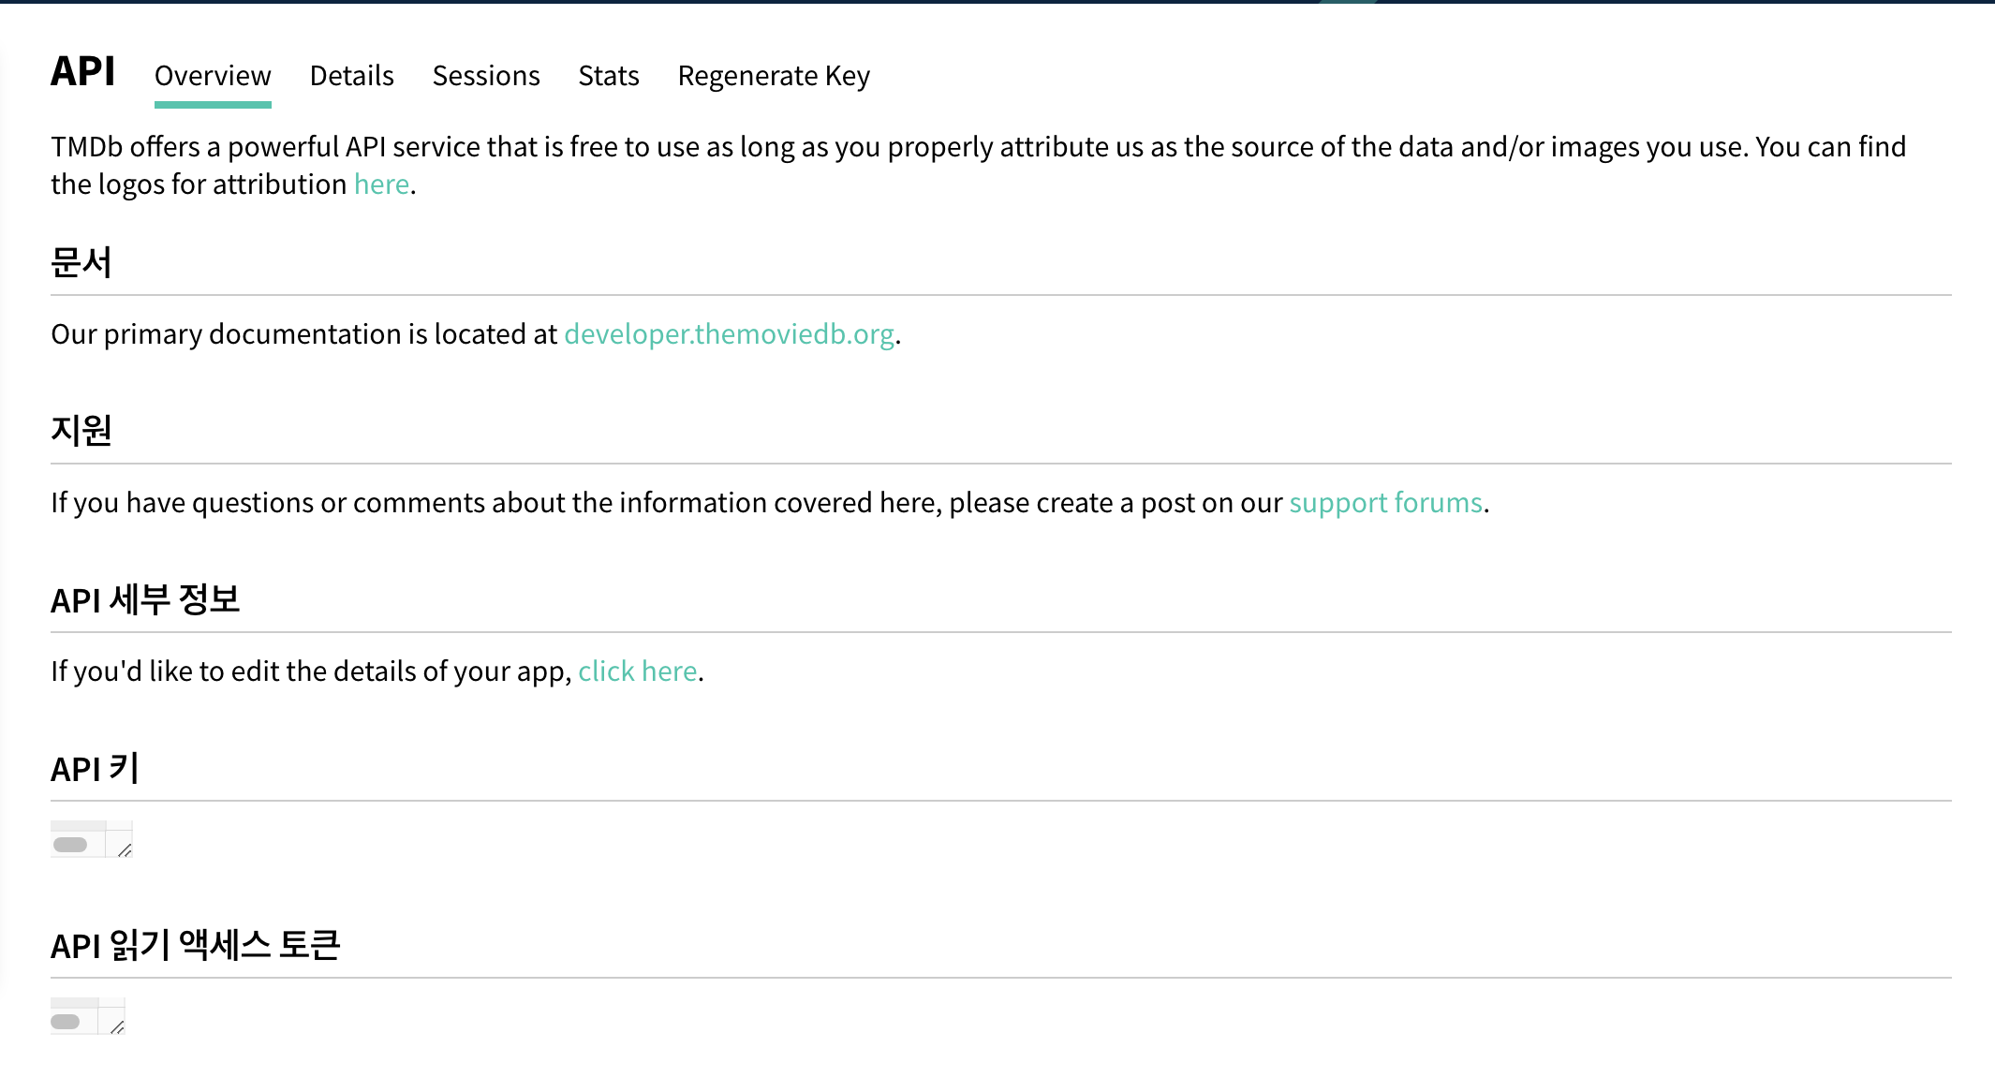The height and width of the screenshot is (1077, 1995).
Task: Open the Regenerate Key tab
Action: [x=774, y=76]
